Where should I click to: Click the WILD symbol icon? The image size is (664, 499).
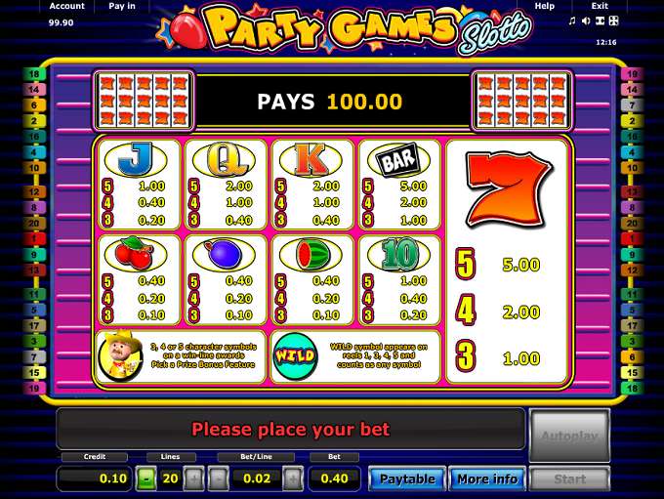tap(295, 355)
